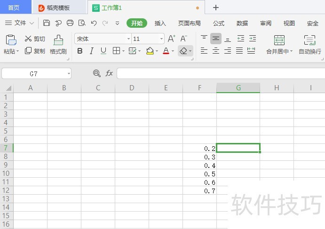Toggle Bold formatting
The height and width of the screenshot is (229, 325).
tap(80, 51)
